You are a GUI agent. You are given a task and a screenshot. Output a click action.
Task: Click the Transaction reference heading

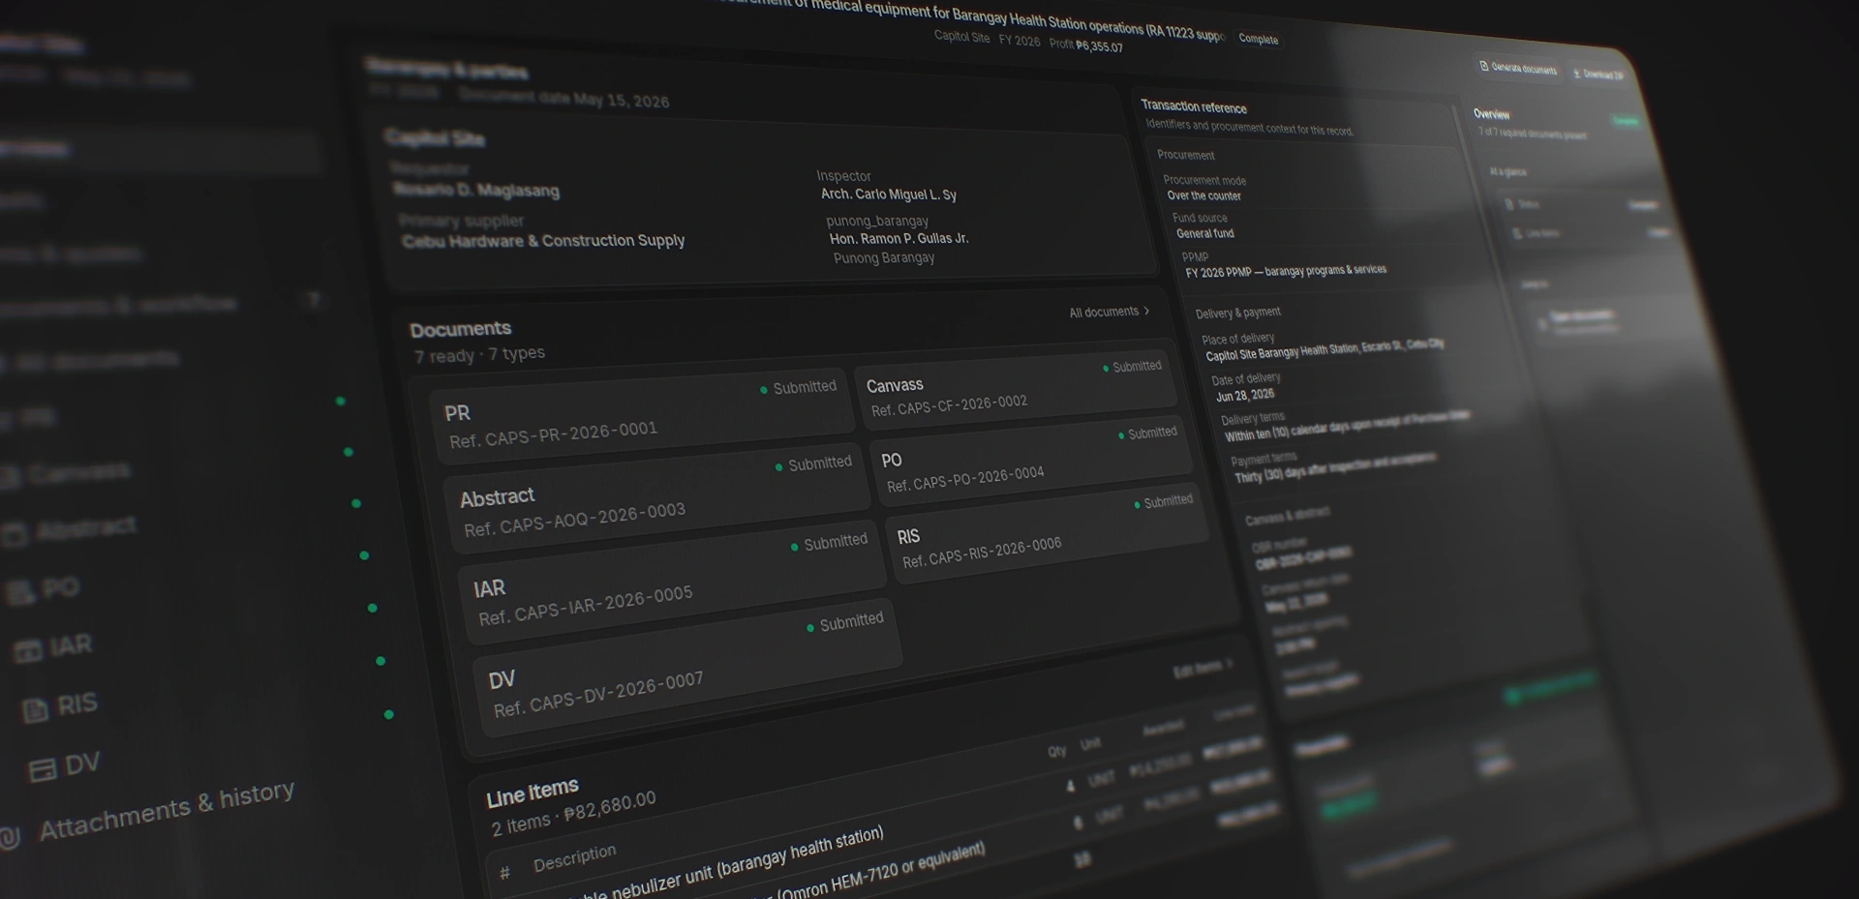coord(1194,106)
